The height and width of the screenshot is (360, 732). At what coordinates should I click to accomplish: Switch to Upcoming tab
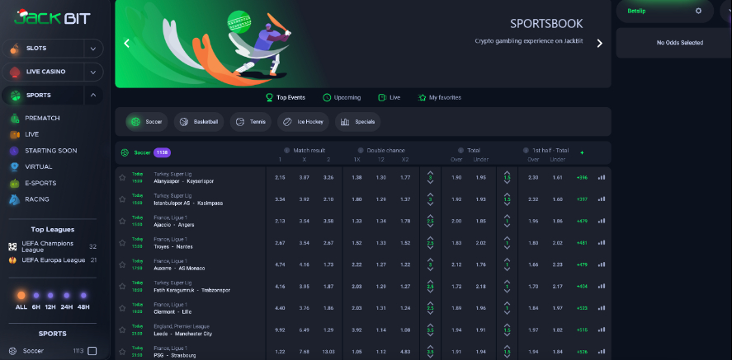[x=342, y=97]
